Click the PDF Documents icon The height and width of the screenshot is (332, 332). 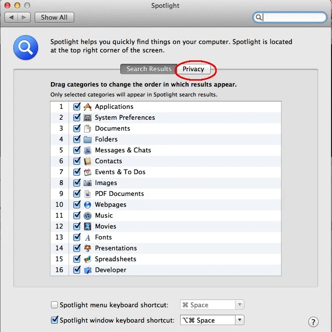[88, 194]
